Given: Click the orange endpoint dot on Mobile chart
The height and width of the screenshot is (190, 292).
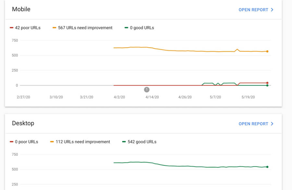Looking at the screenshot, I should (267, 51).
